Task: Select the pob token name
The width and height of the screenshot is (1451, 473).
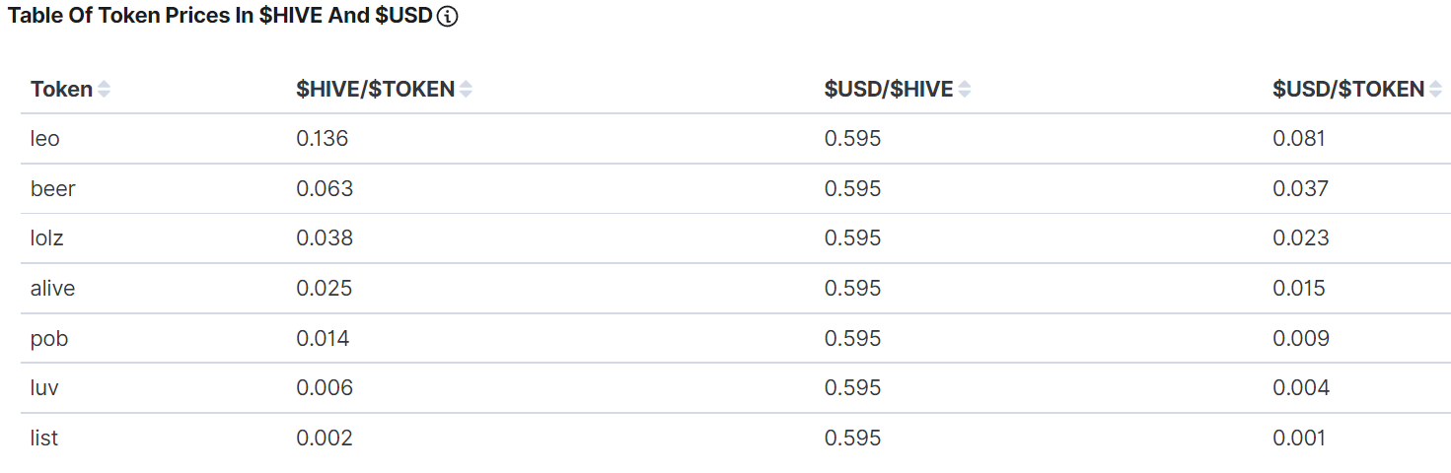Action: [49, 339]
